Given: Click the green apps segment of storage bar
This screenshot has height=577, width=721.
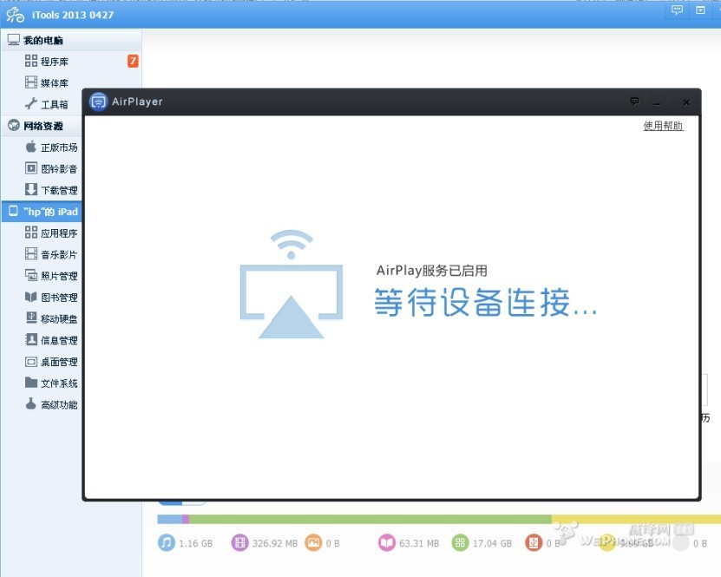Looking at the screenshot, I should [370, 519].
